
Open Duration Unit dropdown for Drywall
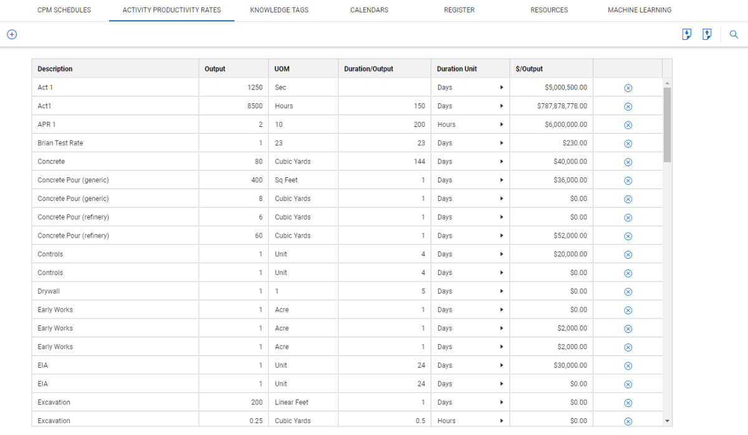pyautogui.click(x=501, y=291)
